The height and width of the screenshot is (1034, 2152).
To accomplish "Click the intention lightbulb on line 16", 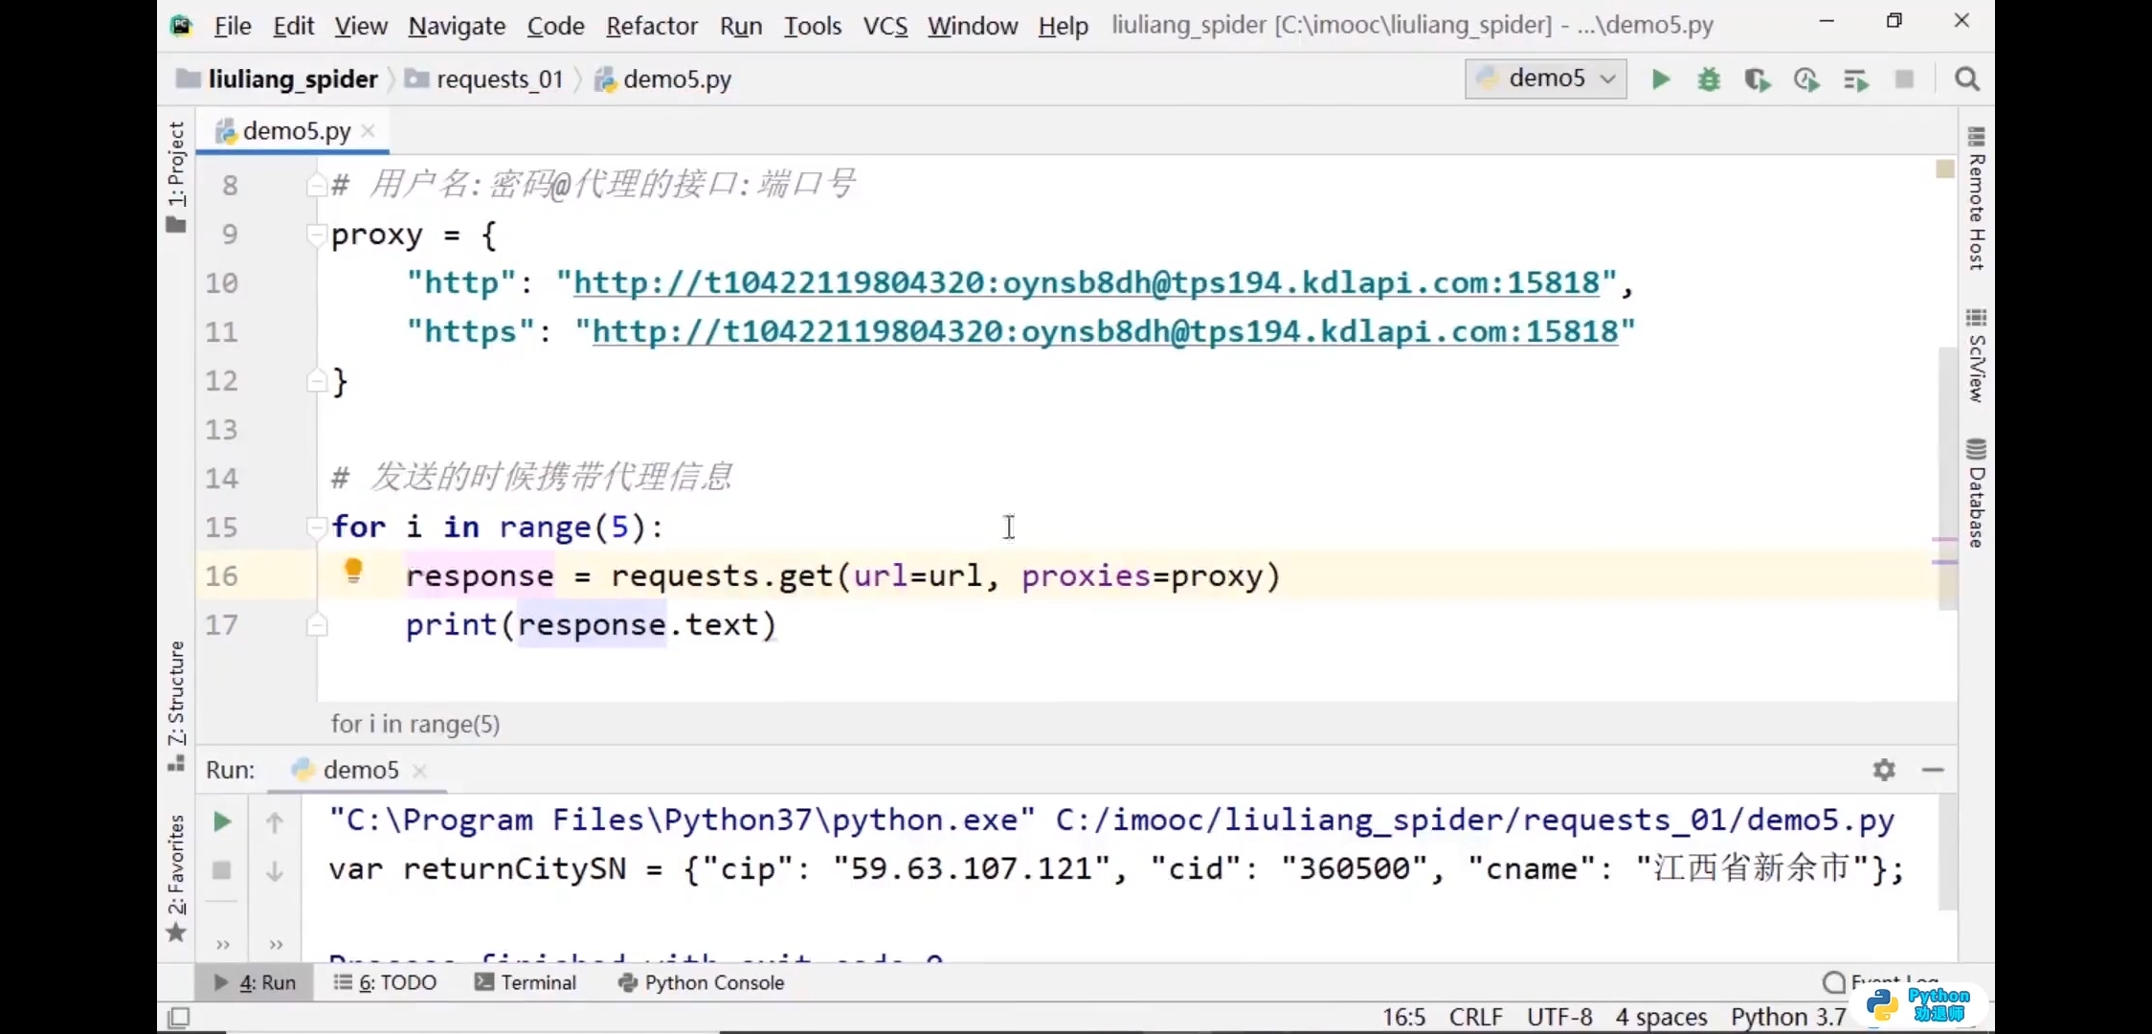I will click(x=353, y=572).
